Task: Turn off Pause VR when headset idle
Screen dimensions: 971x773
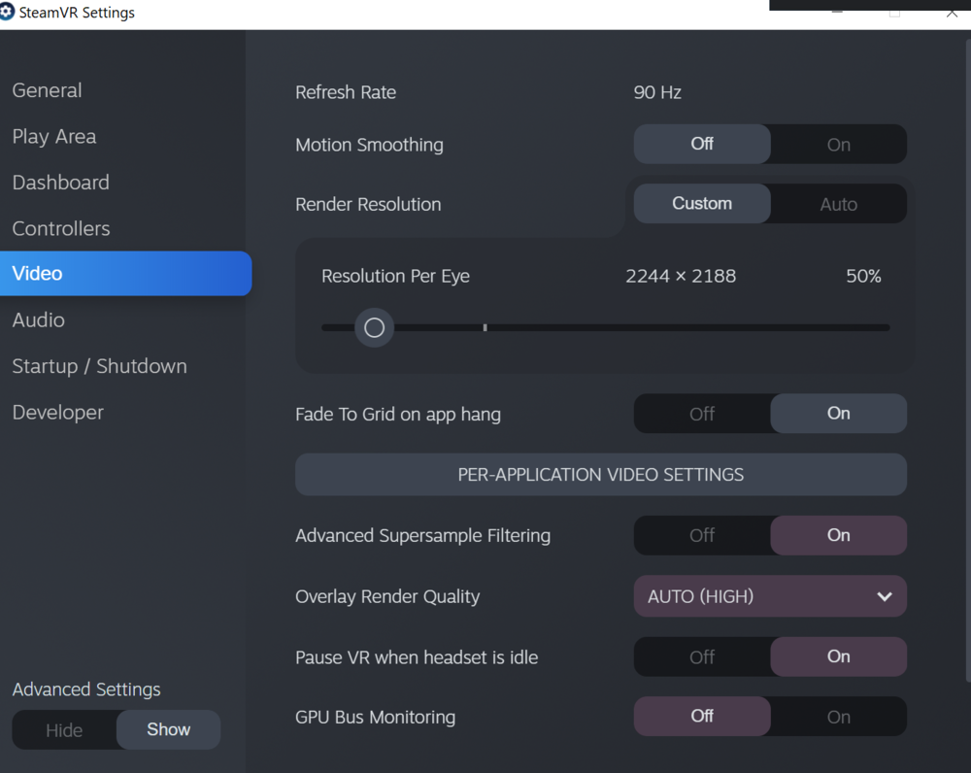Action: (702, 657)
